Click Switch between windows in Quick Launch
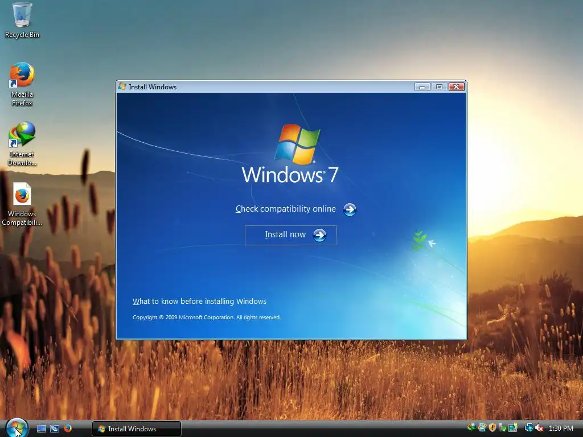Image resolution: width=583 pixels, height=437 pixels. click(54, 428)
